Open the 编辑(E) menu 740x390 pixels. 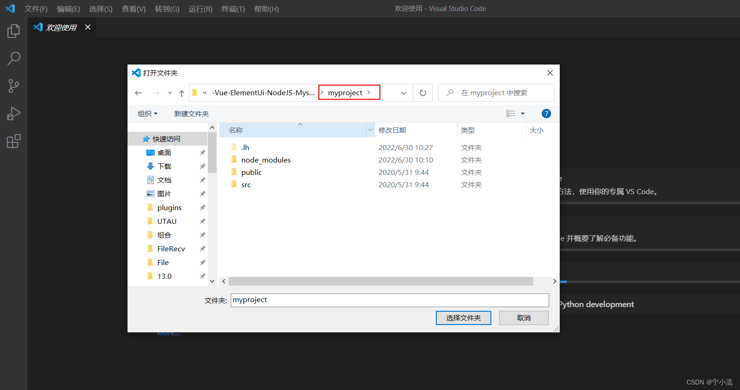68,9
